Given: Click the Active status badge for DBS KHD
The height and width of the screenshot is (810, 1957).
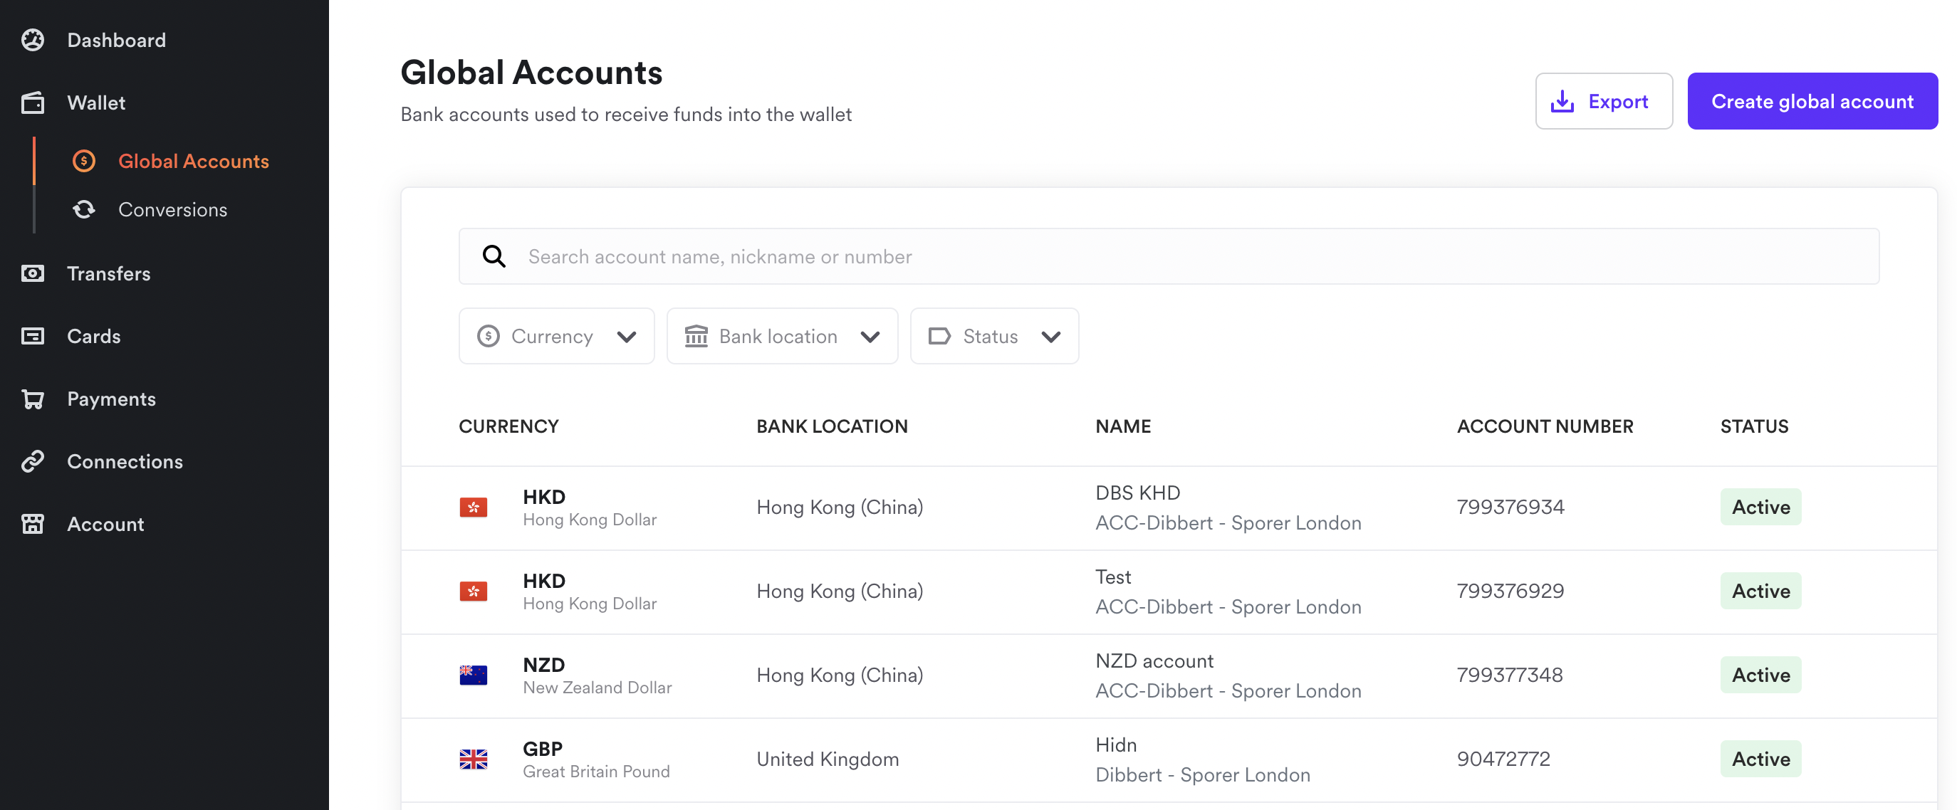Looking at the screenshot, I should 1760,506.
